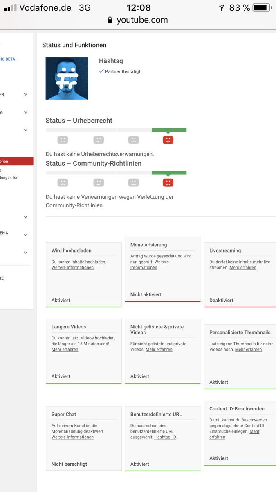This screenshot has width=276, height=492.
Task: Click the 'Content ID-Beschwerden' card title
Action: click(x=237, y=409)
